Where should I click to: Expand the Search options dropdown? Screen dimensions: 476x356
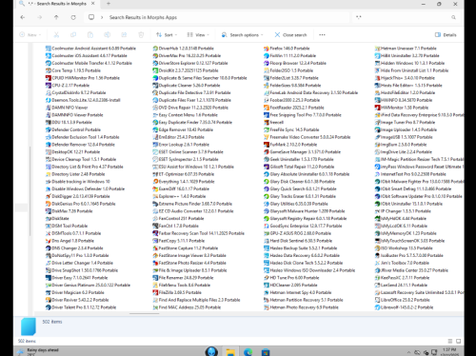(x=243, y=35)
